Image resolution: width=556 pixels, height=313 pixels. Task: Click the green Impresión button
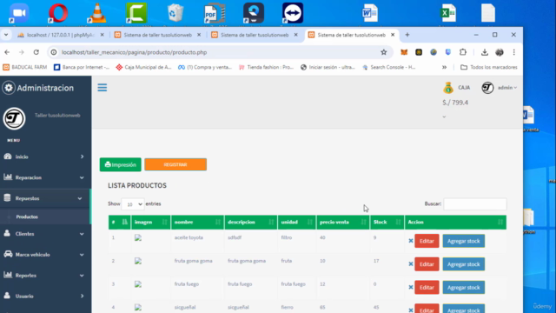click(120, 164)
